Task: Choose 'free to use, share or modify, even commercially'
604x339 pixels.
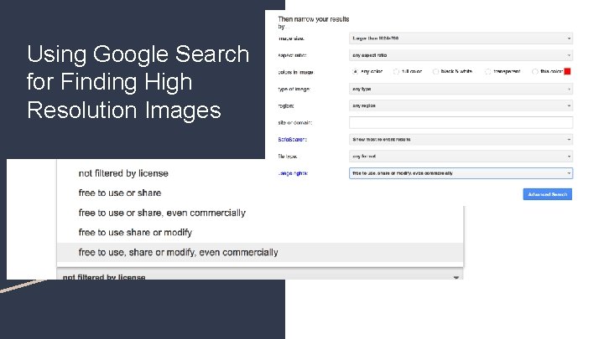Action: [260, 253]
